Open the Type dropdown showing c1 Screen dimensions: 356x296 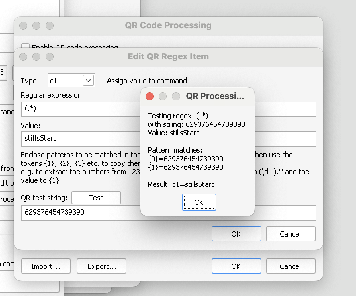(88, 81)
